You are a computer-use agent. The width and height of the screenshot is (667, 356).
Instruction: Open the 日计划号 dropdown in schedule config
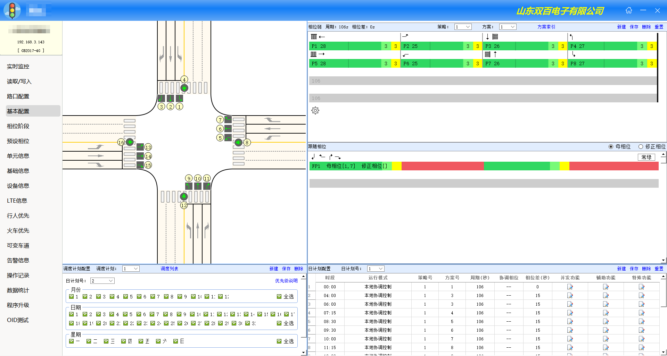[x=102, y=281]
